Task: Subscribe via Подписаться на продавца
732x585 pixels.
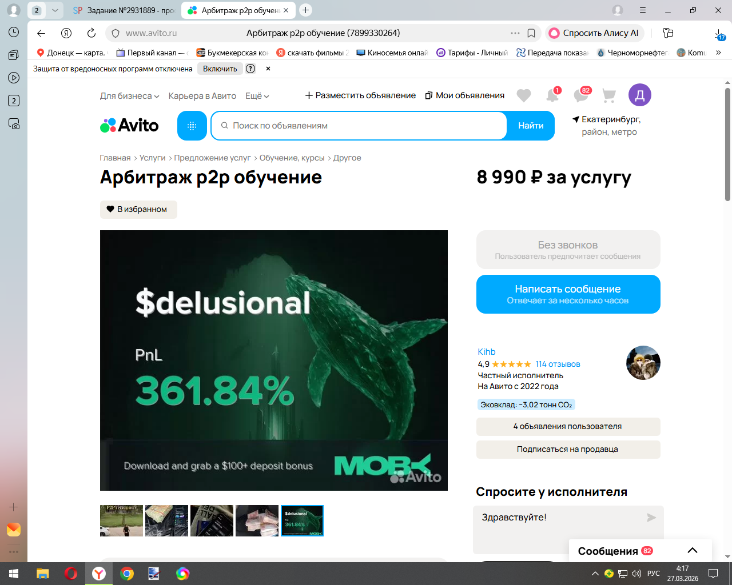Action: coord(568,450)
